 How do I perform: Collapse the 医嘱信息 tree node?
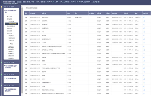(6, 19)
